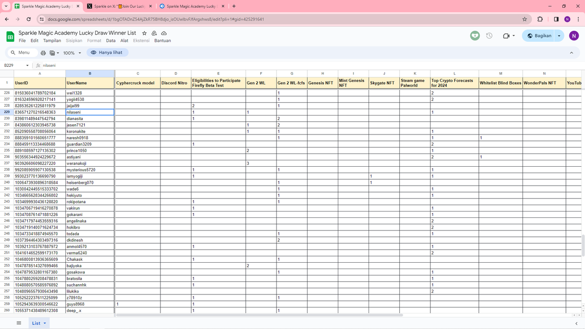Click the fx formula icon
Viewport: 585px width, 329px height.
point(39,65)
